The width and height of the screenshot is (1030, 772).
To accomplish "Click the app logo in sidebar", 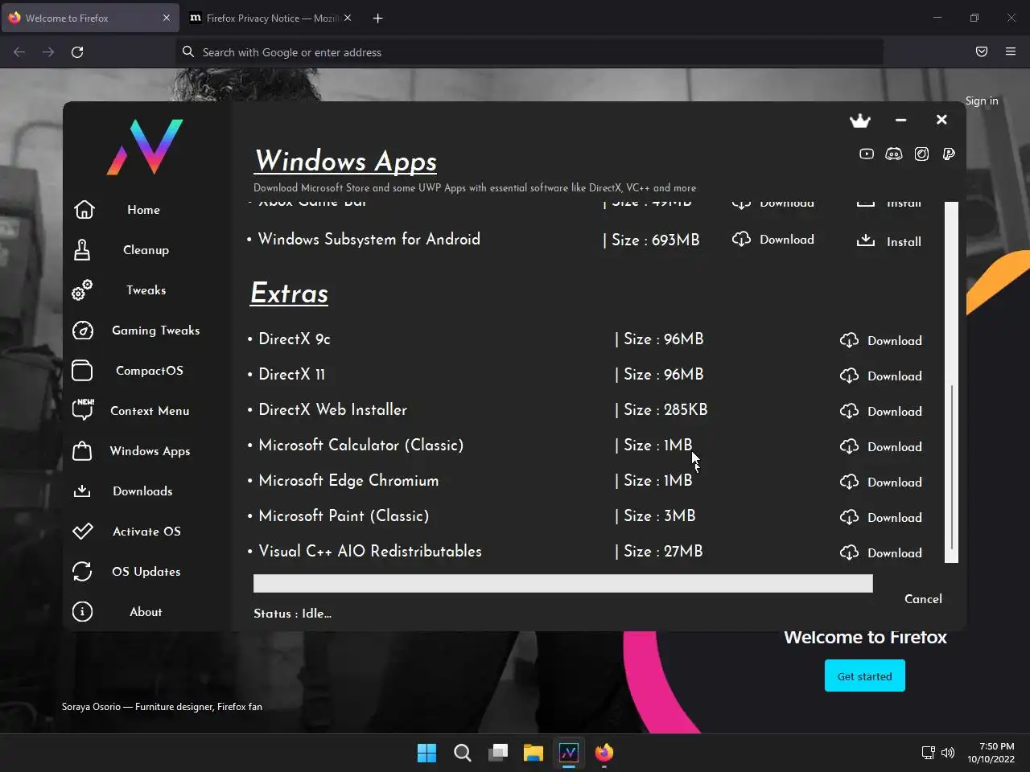I will click(145, 147).
